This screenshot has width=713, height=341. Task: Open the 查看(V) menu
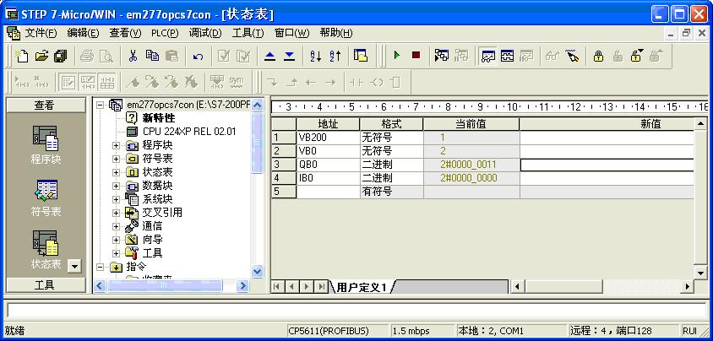[125, 33]
